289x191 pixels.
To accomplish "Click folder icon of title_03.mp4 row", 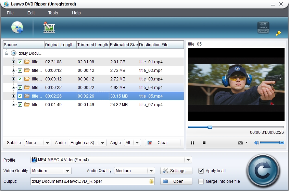I will (27, 79).
